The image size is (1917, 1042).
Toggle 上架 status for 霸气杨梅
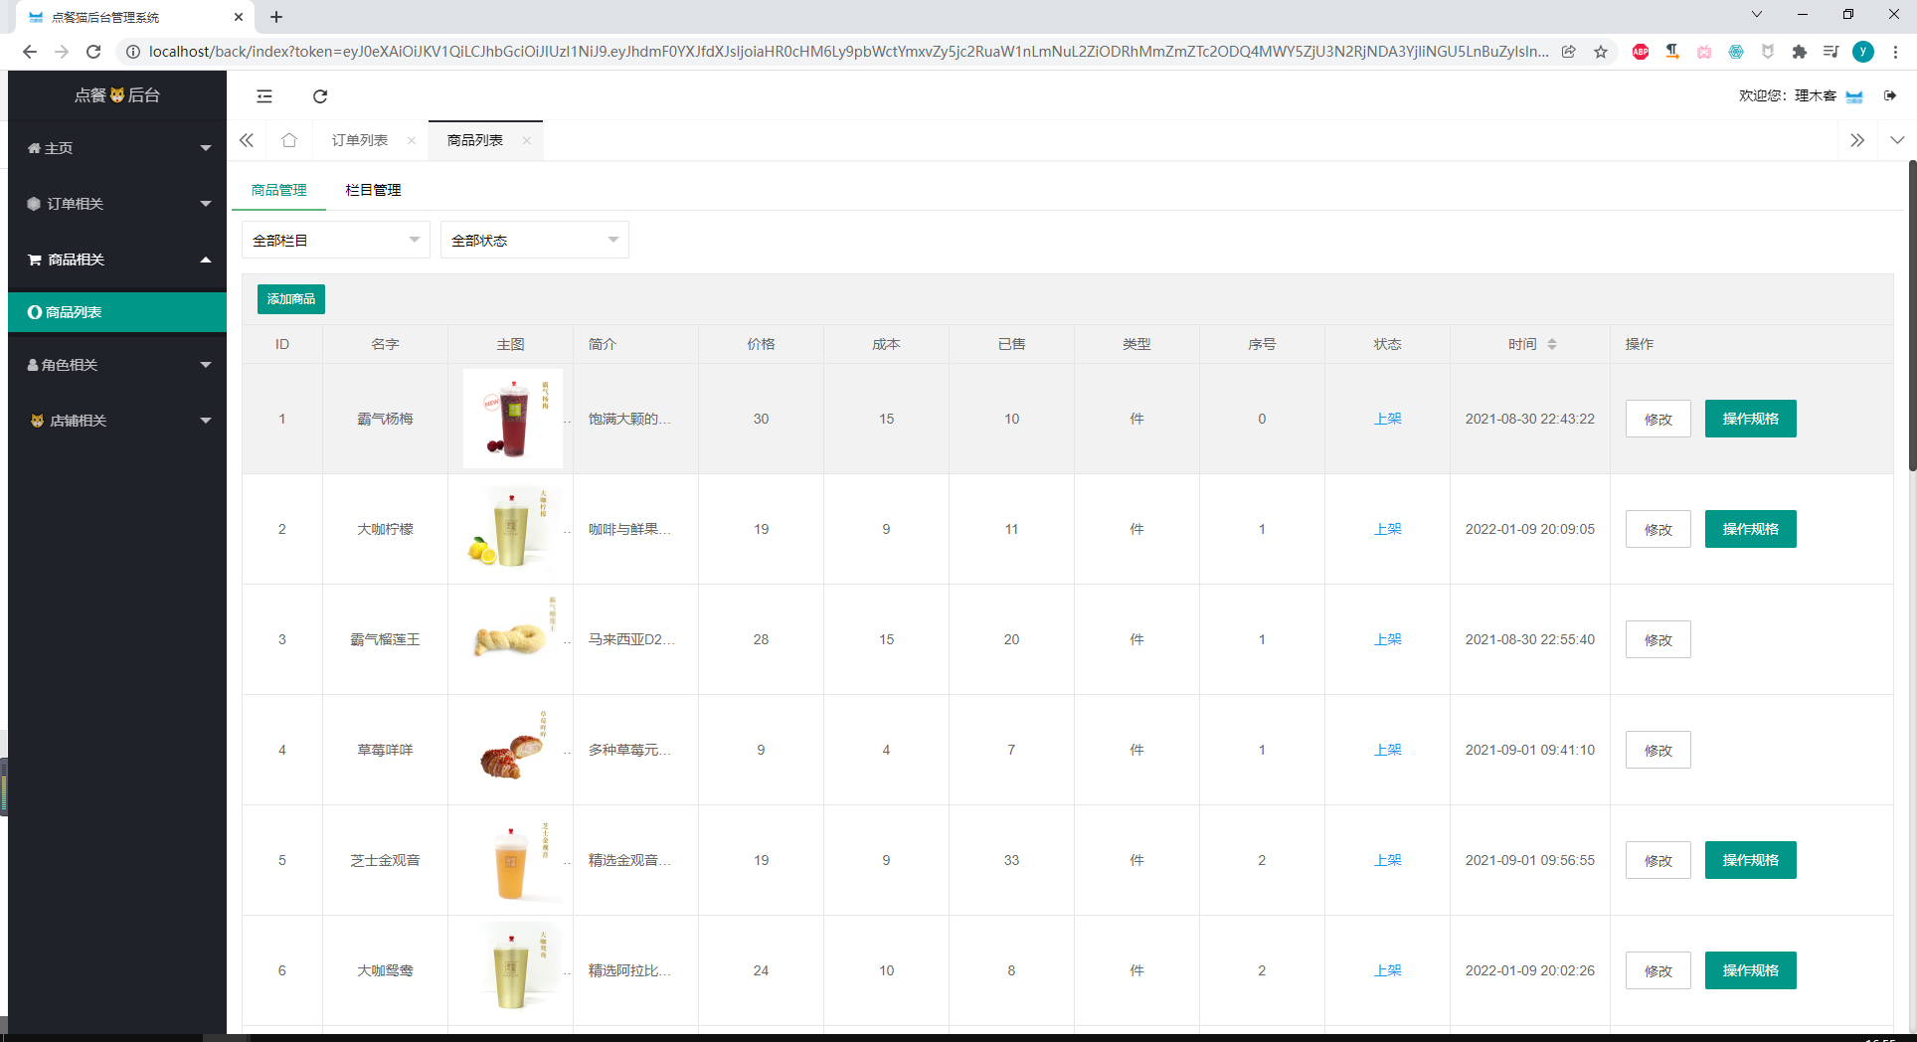(1388, 419)
